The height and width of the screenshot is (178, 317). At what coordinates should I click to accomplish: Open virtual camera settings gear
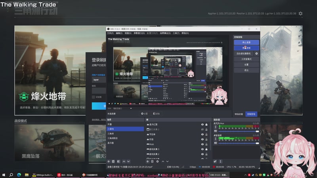click(x=256, y=53)
